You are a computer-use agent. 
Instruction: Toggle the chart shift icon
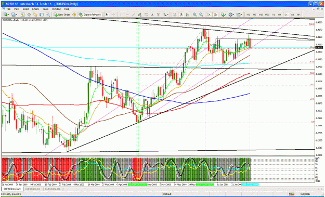click(x=215, y=15)
